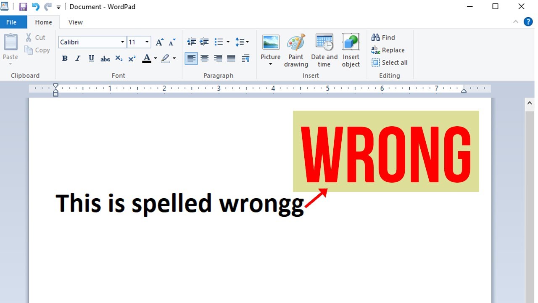This screenshot has width=538, height=303.
Task: Click the Cut button
Action: pos(35,37)
